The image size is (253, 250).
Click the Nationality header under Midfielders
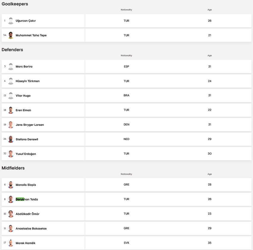pyautogui.click(x=126, y=174)
